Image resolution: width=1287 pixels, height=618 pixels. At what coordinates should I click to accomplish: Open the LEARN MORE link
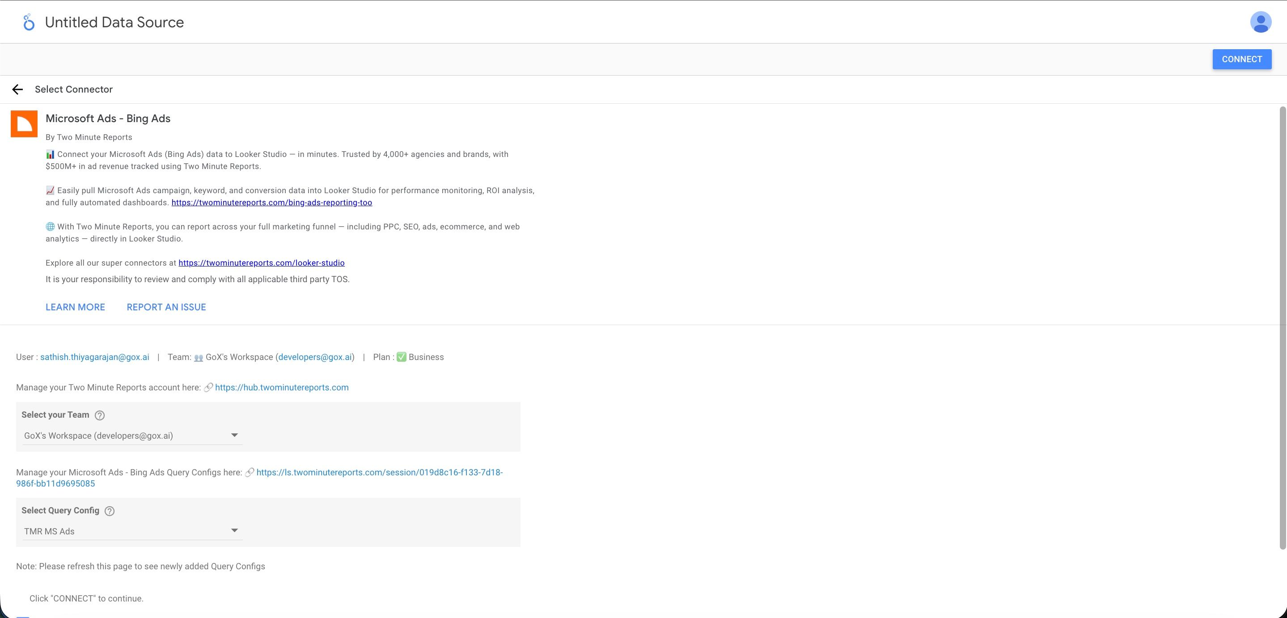click(75, 307)
